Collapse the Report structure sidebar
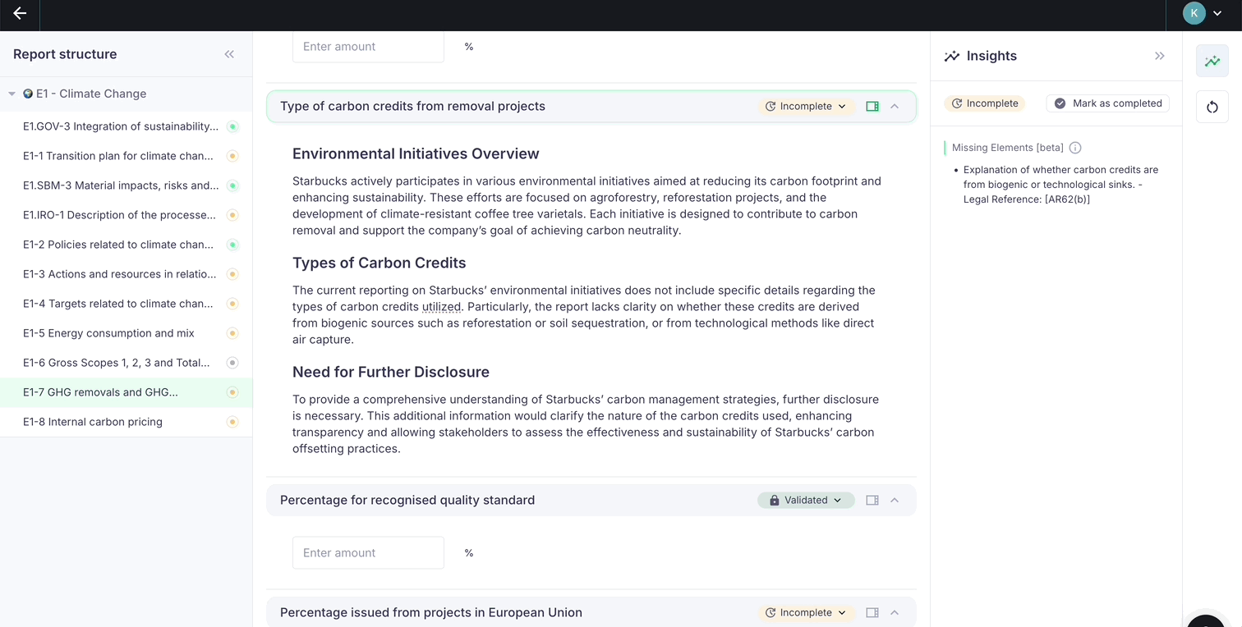This screenshot has height=627, width=1242. 229,54
